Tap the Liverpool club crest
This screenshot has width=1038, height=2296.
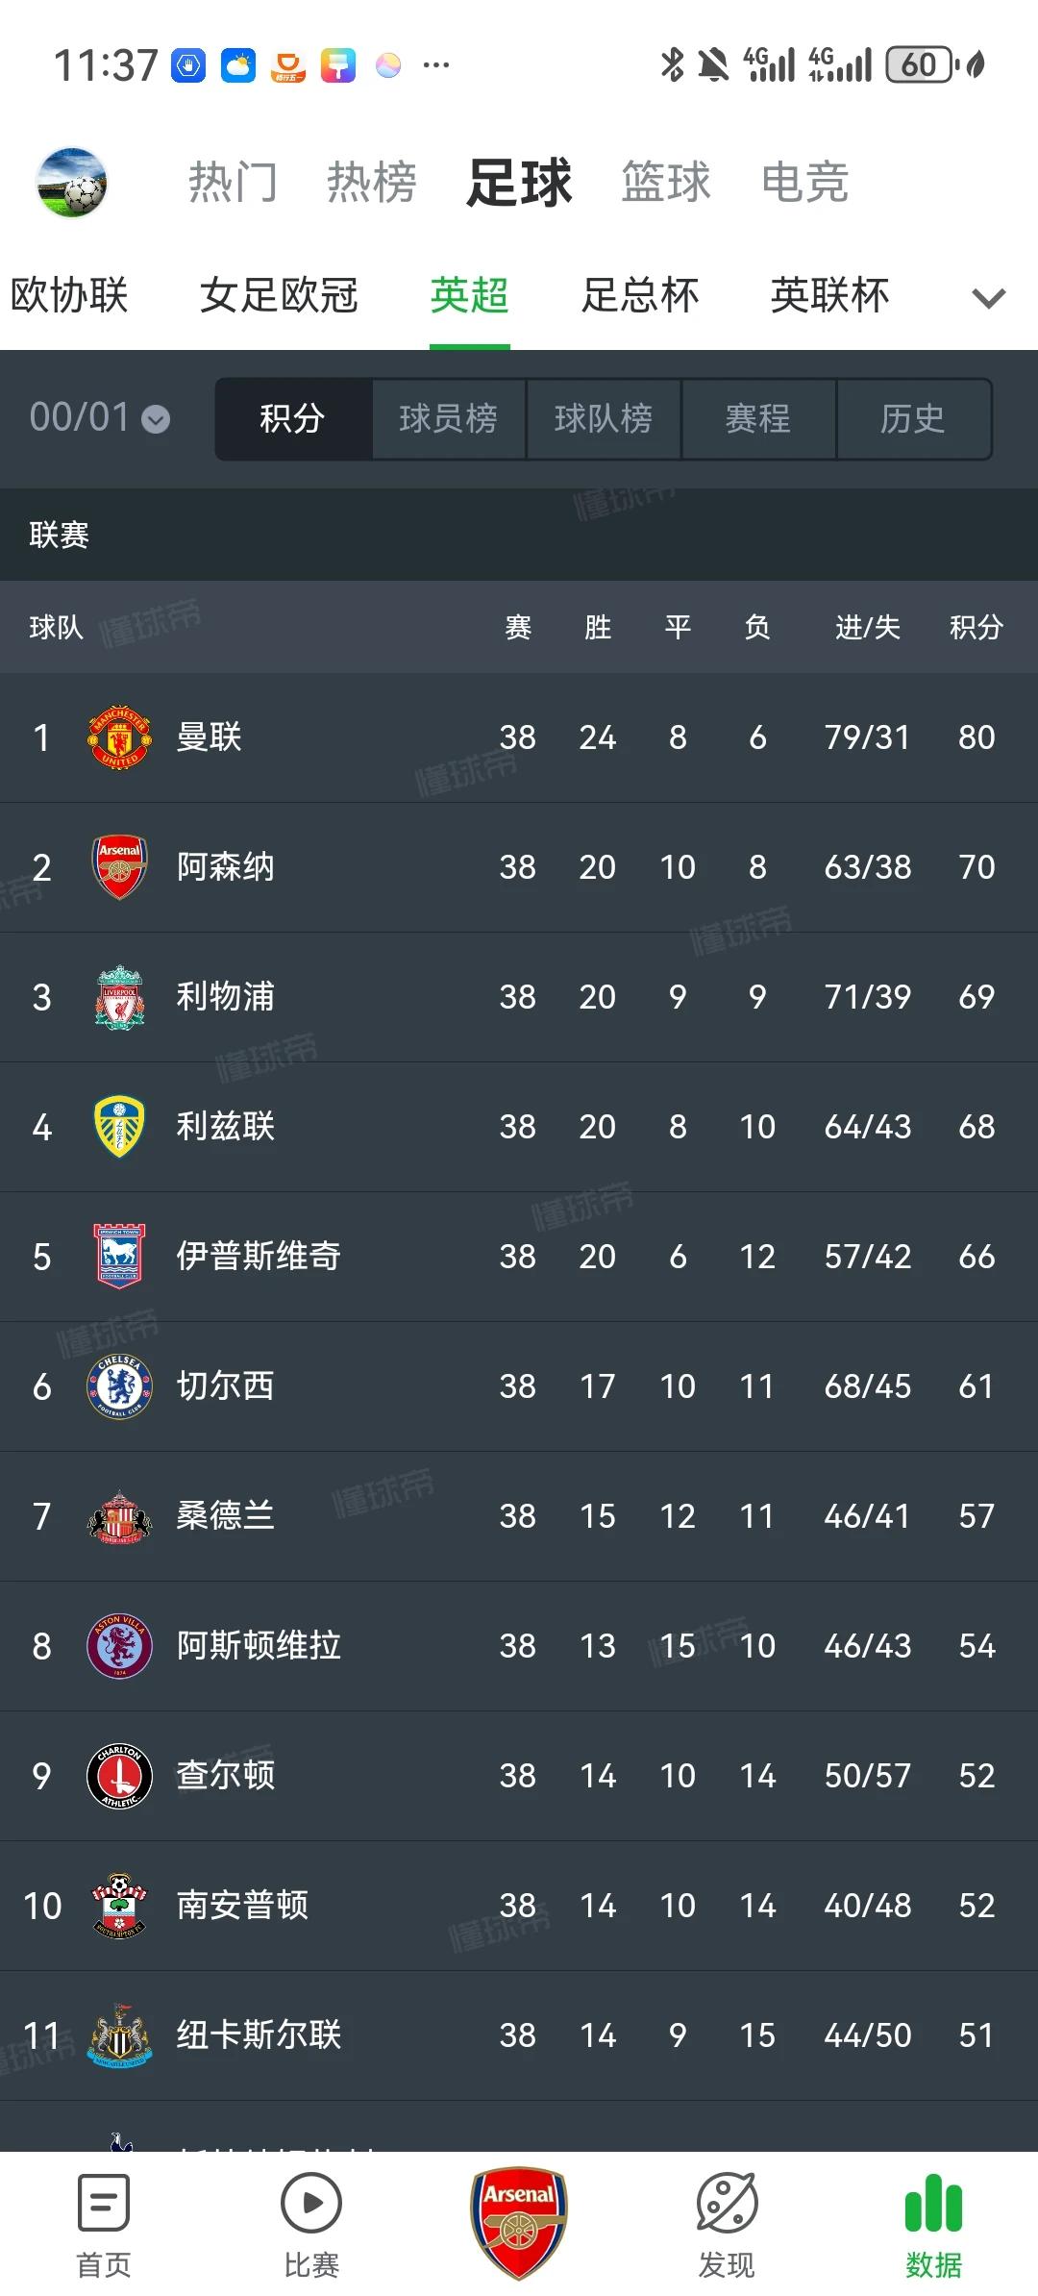tap(119, 997)
